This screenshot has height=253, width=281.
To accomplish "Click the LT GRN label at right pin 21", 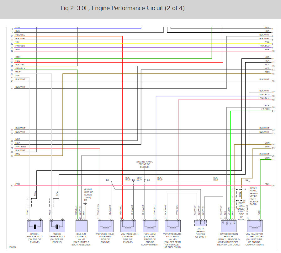I will (x=265, y=109).
